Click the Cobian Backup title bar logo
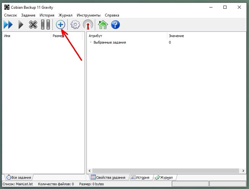This screenshot has width=249, height=189. click(7, 7)
